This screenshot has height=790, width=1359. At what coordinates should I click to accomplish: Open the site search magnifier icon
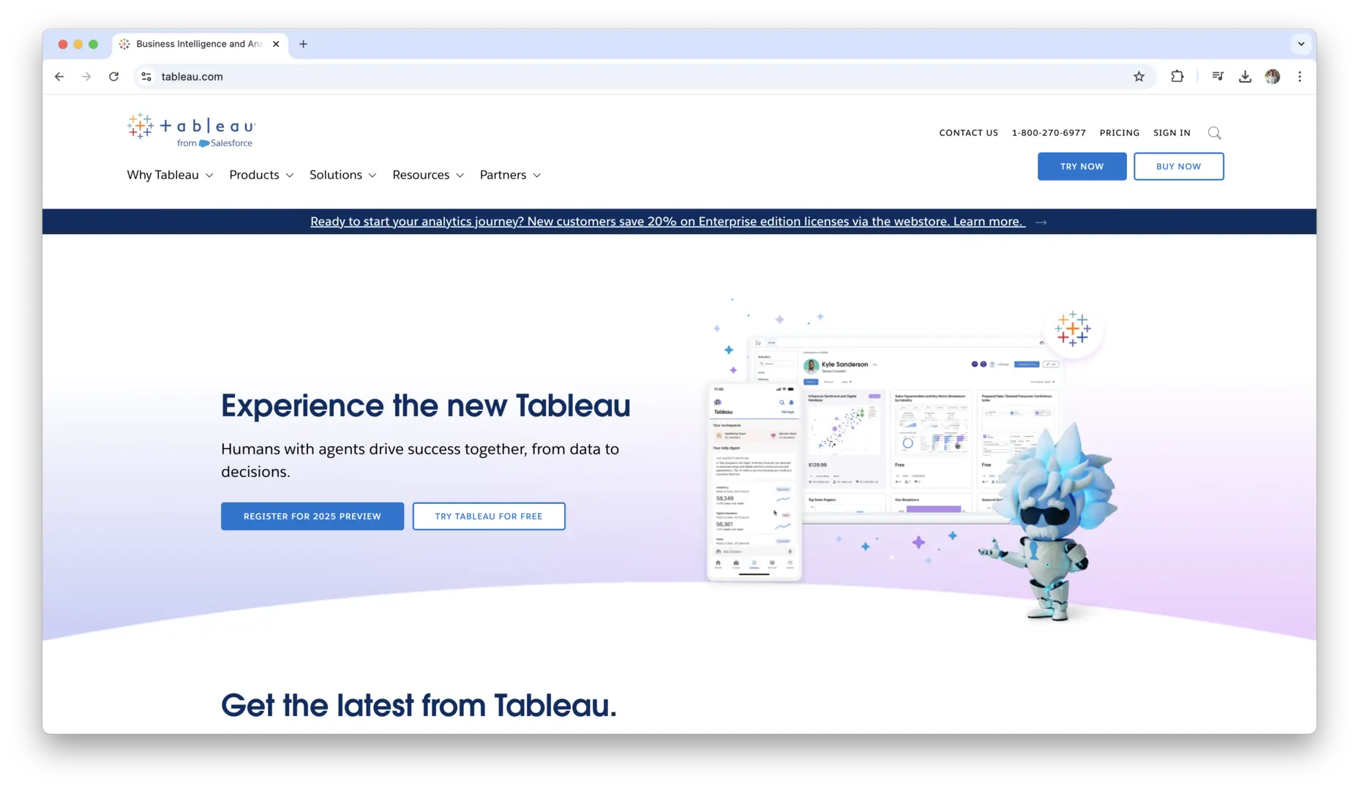[x=1214, y=133]
